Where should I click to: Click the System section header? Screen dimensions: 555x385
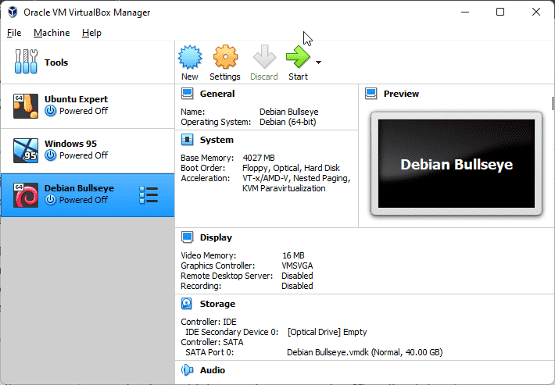click(216, 140)
